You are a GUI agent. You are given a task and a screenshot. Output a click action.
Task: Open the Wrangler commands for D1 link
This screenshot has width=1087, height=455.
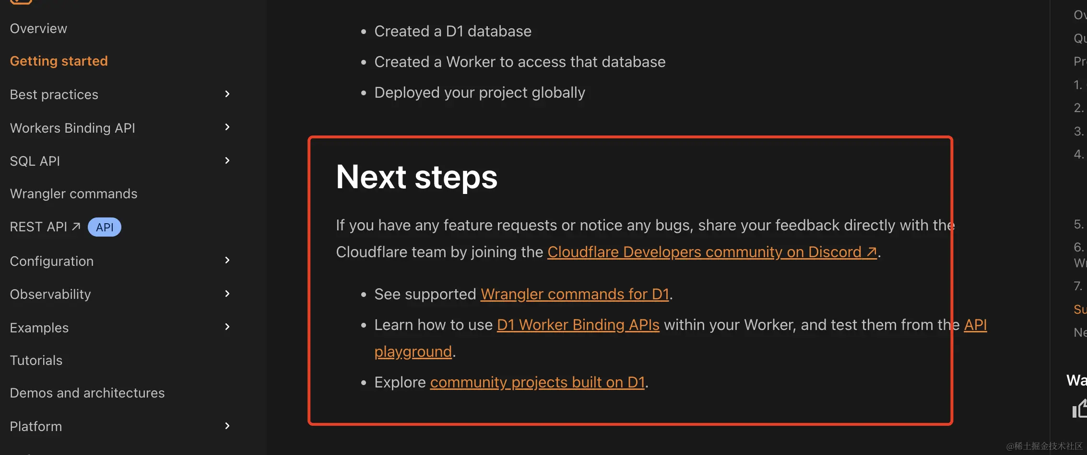574,294
